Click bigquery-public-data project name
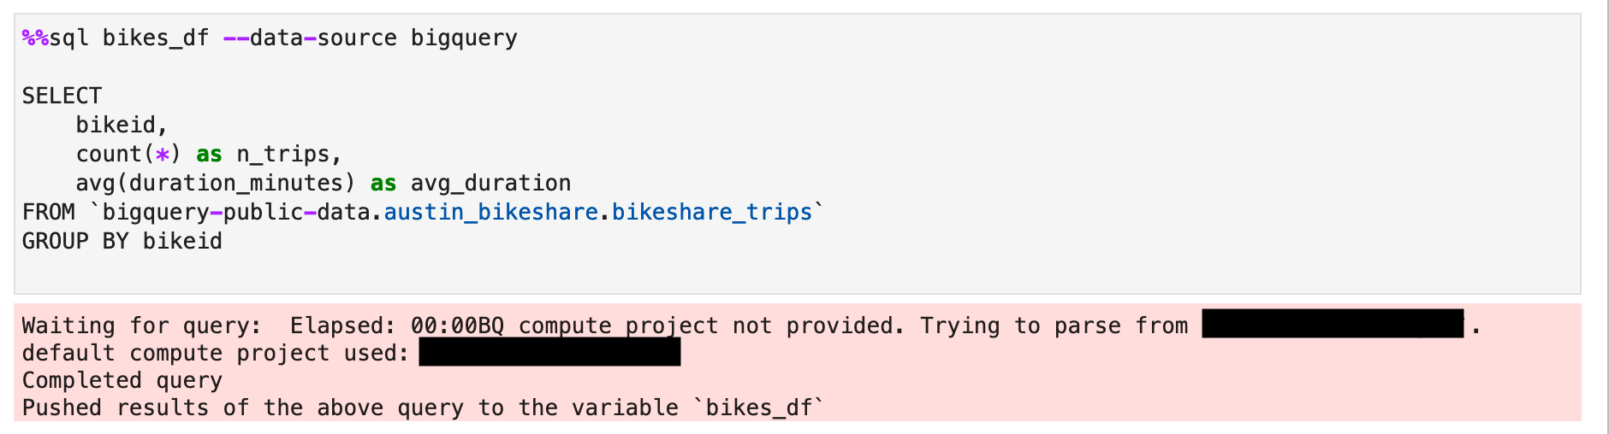Screen dimensions: 1609x434 click(238, 212)
